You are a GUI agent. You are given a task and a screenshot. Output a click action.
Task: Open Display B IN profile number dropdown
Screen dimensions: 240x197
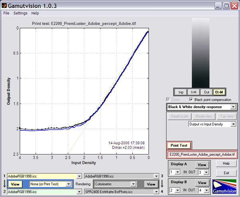[175, 190]
